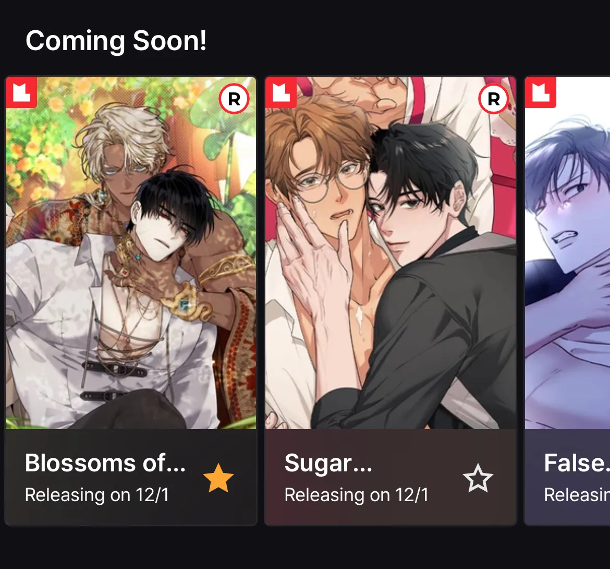Image resolution: width=610 pixels, height=569 pixels.
Task: Favorite Sugar... with the outlined star
Action: 478,478
